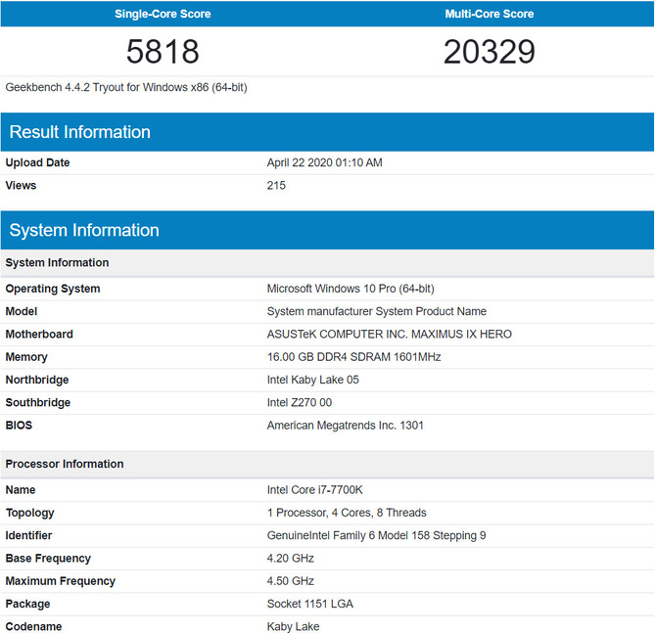Screen dimensions: 656x633
Task: Click the Result Information section header
Action: pos(328,132)
